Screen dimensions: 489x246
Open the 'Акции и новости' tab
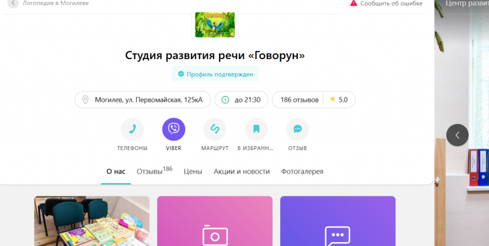242,172
